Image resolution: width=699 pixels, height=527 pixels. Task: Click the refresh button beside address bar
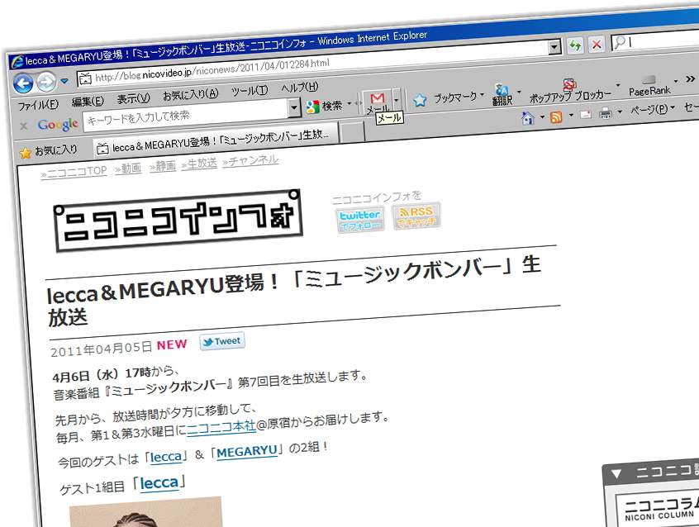pyautogui.click(x=575, y=45)
